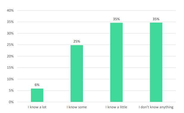This screenshot has width=184, height=113.
Task: Click the "I know a little" bar
Action: point(116,62)
